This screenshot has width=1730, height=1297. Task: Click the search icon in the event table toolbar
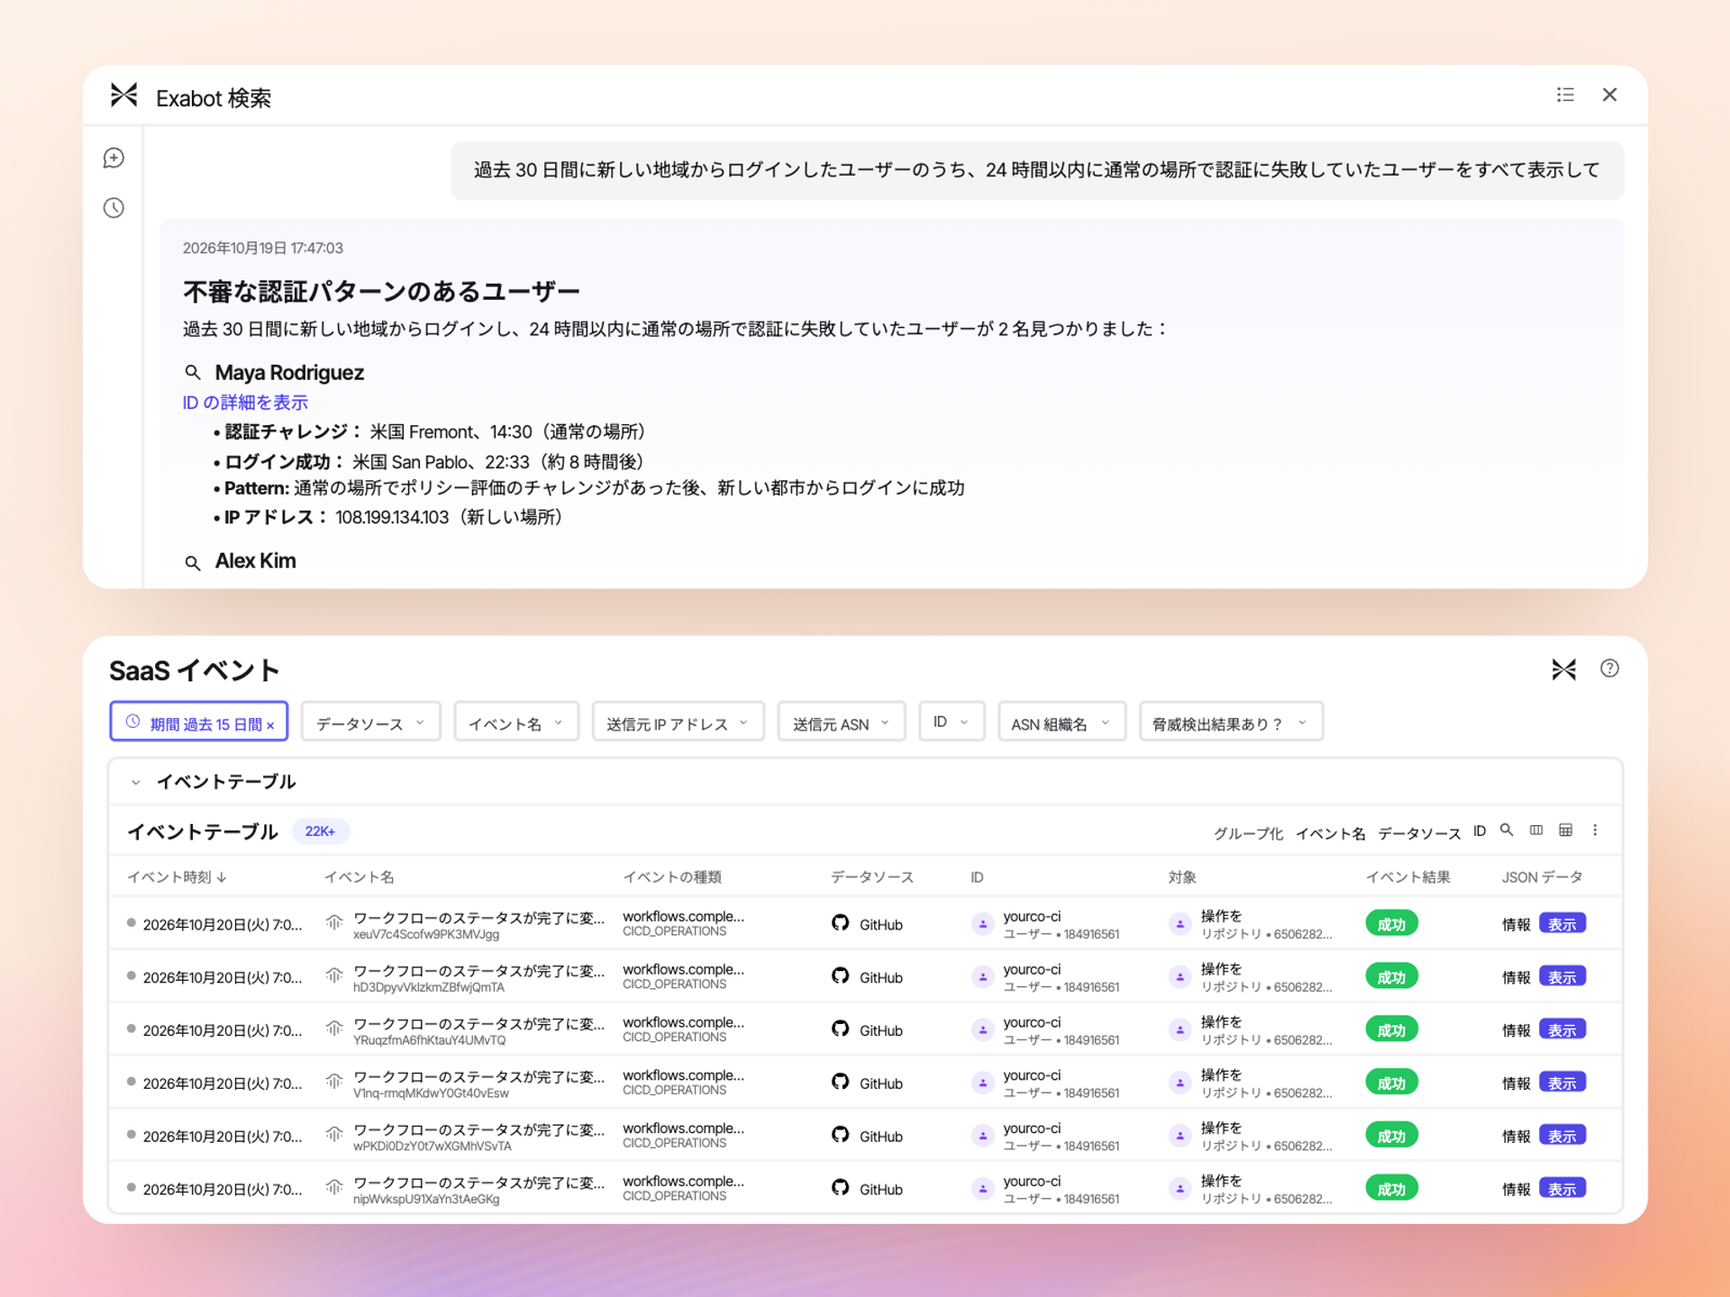point(1507,830)
